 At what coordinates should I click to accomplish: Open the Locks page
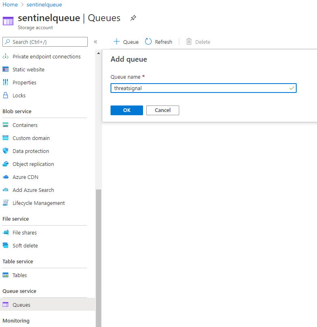[19, 95]
